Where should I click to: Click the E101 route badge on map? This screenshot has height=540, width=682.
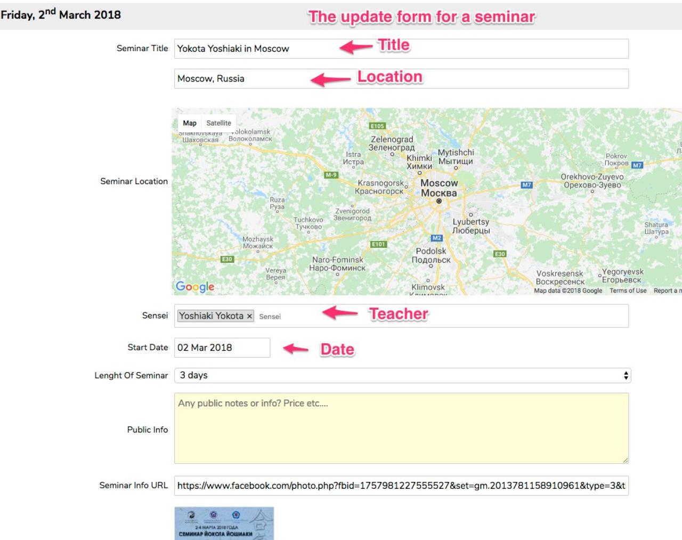click(x=378, y=244)
